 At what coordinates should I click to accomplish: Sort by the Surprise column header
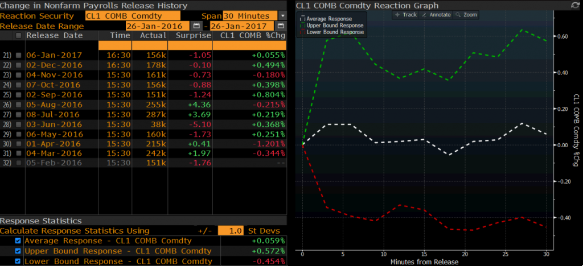pyautogui.click(x=194, y=36)
